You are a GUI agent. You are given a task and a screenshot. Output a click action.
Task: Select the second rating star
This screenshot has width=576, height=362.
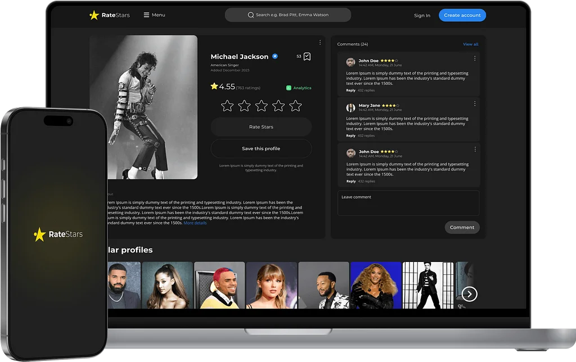pos(244,106)
